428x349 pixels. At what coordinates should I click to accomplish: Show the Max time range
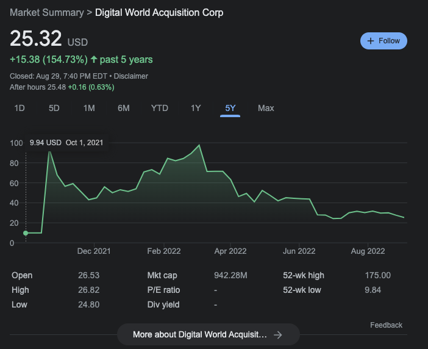266,108
